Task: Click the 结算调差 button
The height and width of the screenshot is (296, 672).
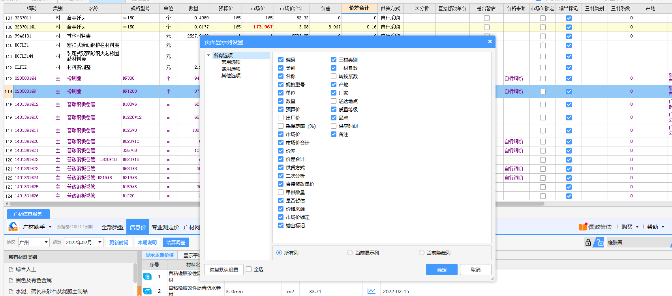Action: click(176, 242)
